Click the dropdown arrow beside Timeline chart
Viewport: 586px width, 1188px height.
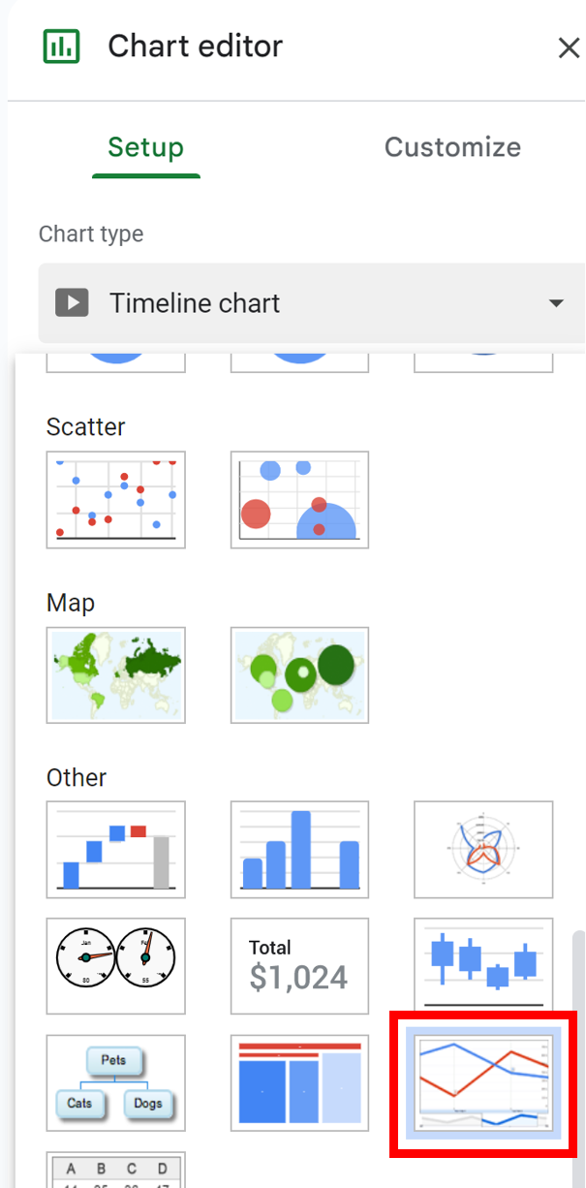coord(556,303)
